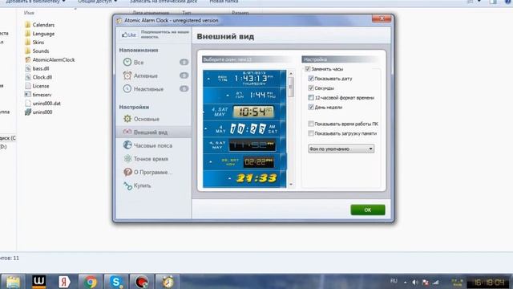
Task: Click the volume speaker tray icon
Action: [415, 282]
